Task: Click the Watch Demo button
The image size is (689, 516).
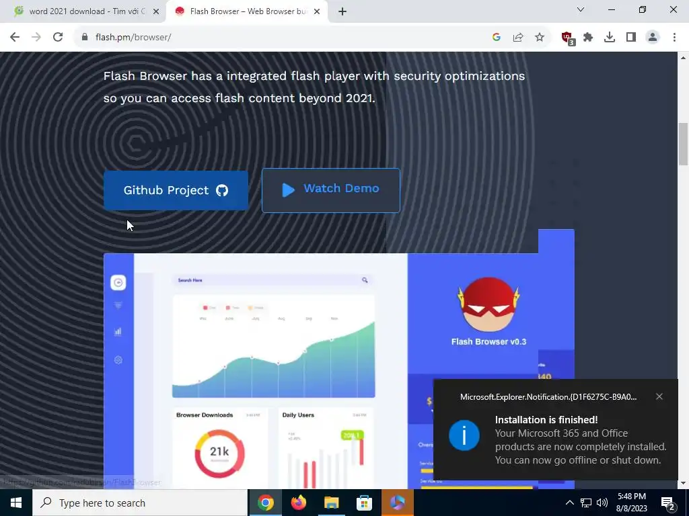Action: 331,190
